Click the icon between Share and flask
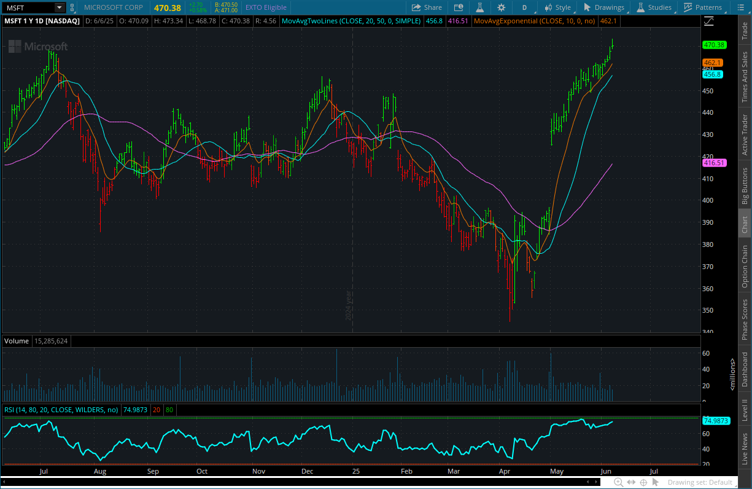Viewport: 752px width, 489px height. pyautogui.click(x=458, y=7)
